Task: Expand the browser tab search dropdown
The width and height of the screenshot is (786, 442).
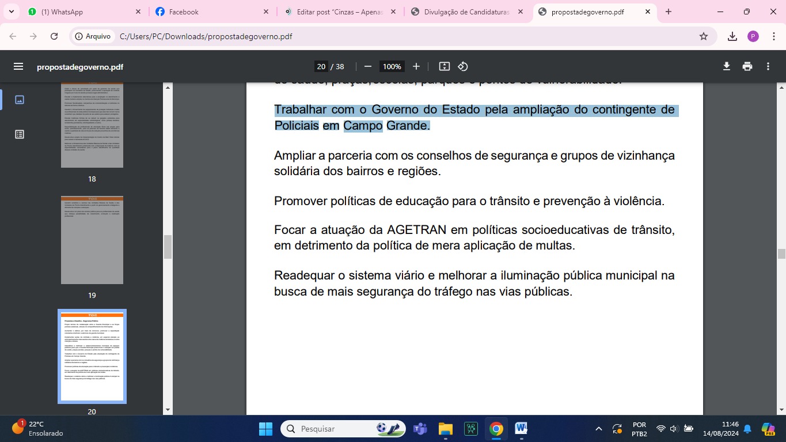Action: pyautogui.click(x=11, y=12)
